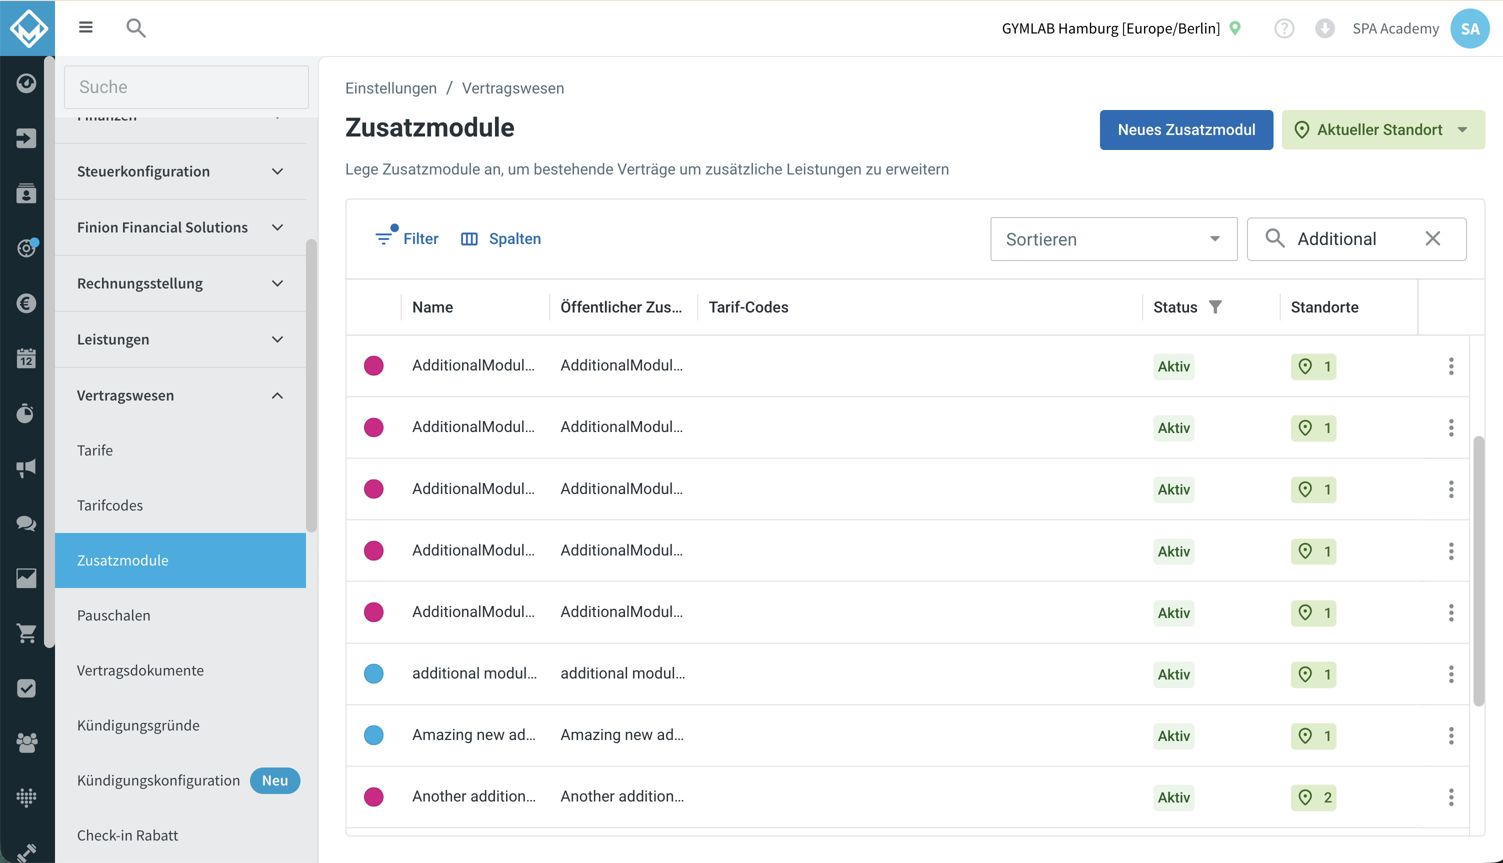This screenshot has height=863, width=1503.
Task: Go to Pauschalen in the settings menu
Action: 180,616
